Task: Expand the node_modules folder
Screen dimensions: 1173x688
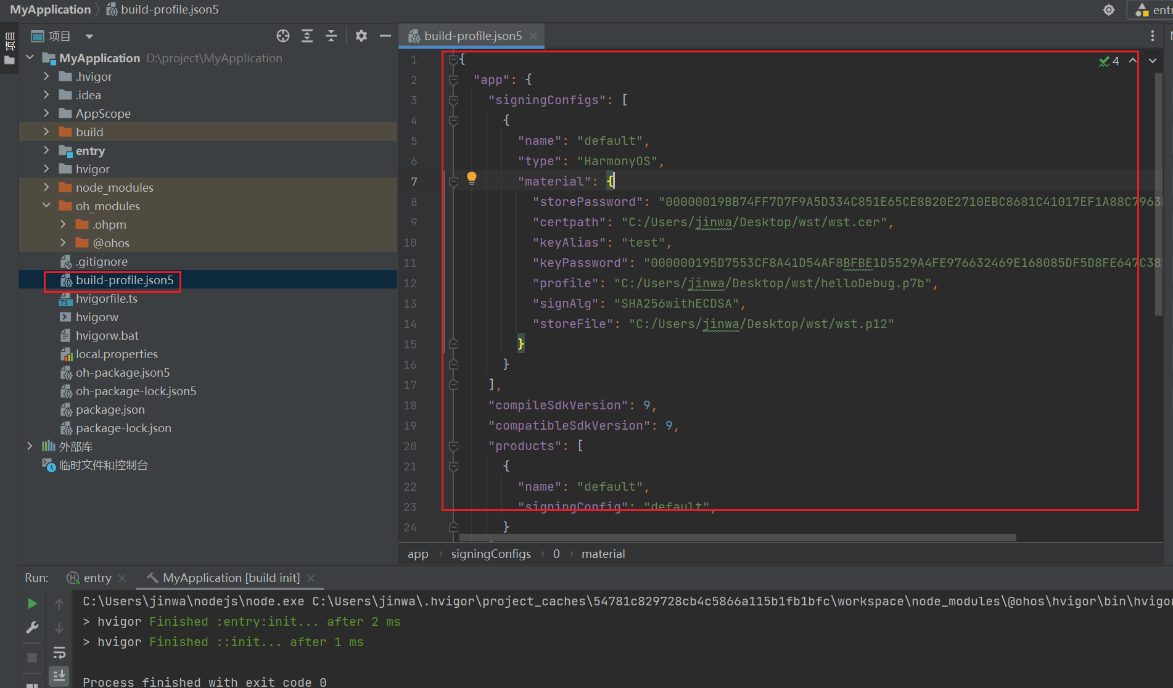Action: click(x=46, y=187)
